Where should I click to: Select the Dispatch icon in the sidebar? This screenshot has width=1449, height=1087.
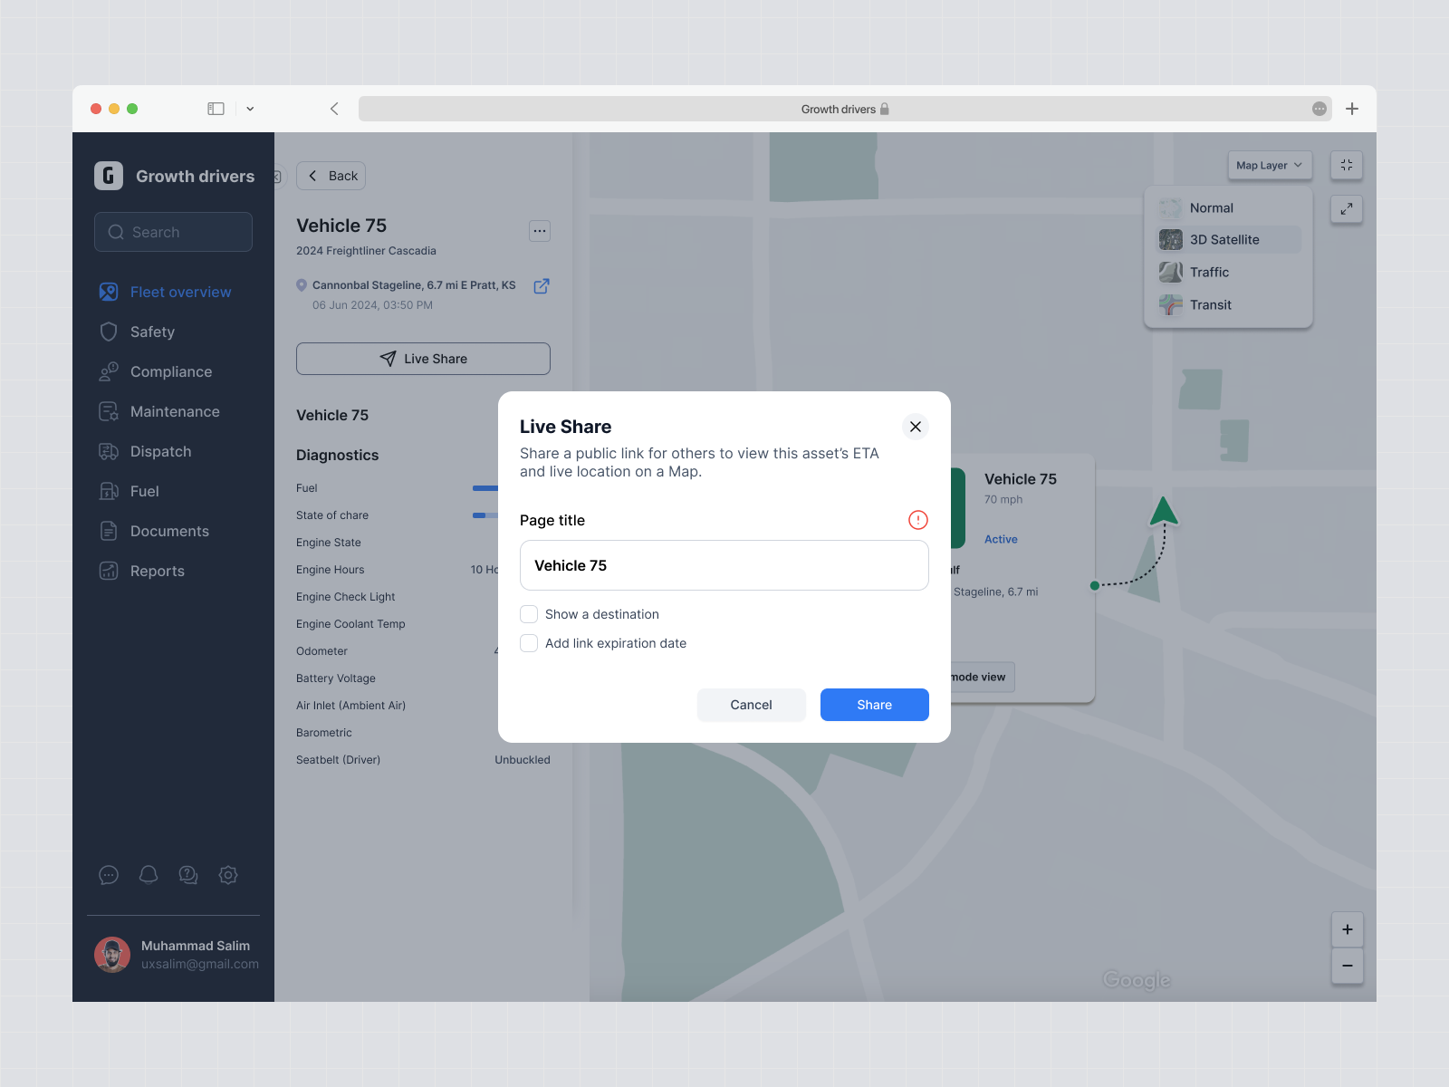(x=109, y=451)
